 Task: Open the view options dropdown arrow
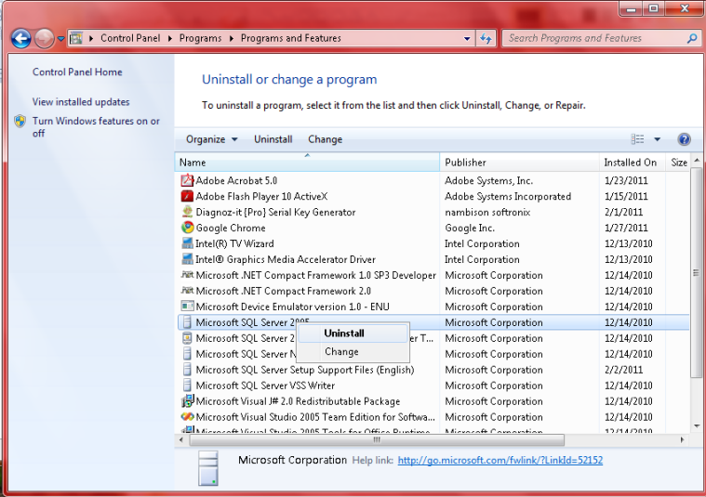tap(657, 139)
